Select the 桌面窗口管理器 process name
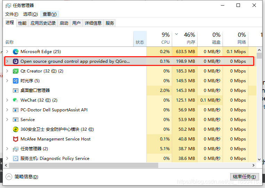The width and height of the screenshot is (265, 188). click(35, 91)
